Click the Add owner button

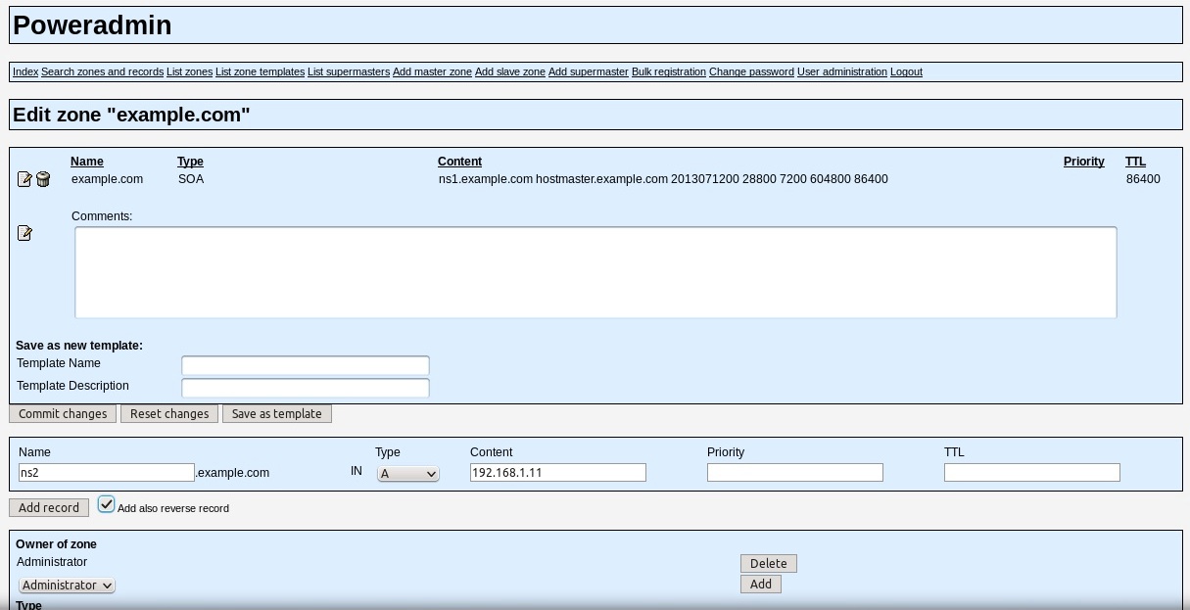(x=761, y=585)
